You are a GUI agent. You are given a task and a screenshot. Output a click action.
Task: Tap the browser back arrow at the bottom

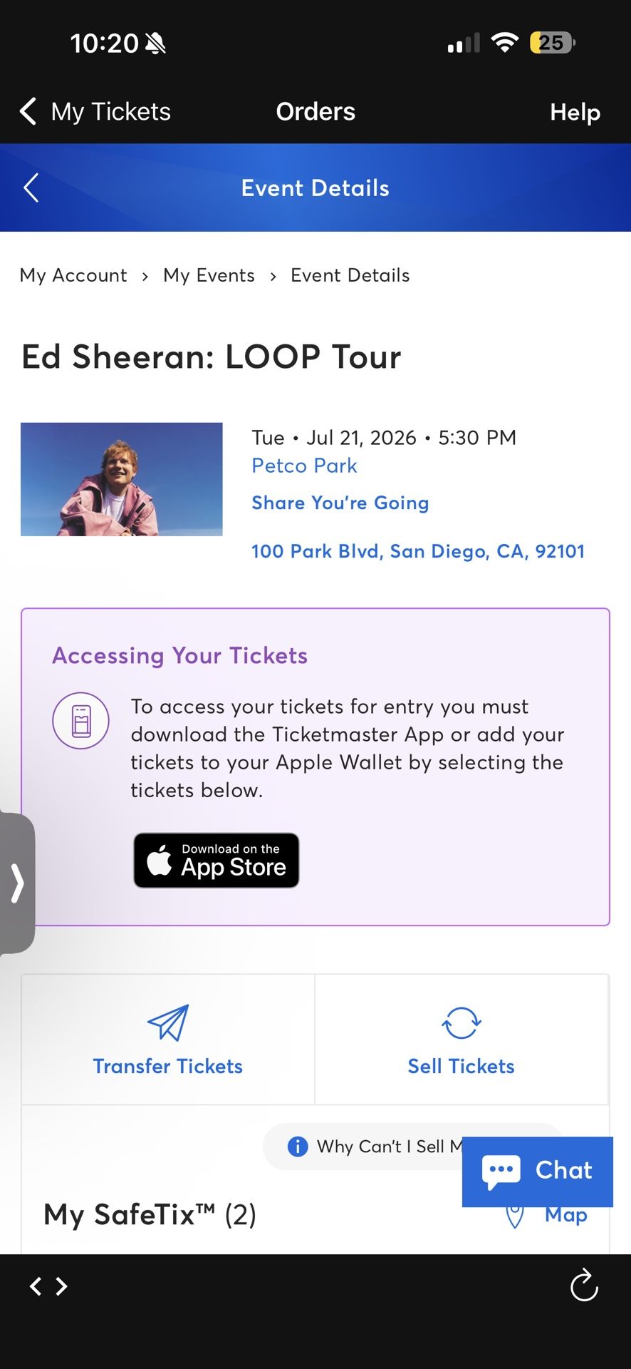[x=36, y=1286]
